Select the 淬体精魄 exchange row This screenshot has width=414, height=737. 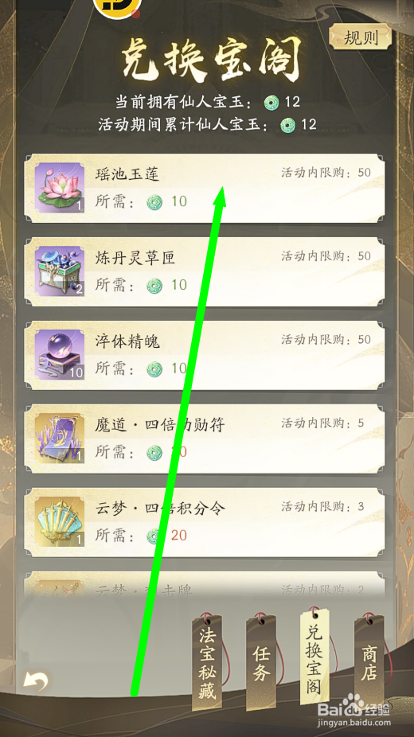pos(205,355)
